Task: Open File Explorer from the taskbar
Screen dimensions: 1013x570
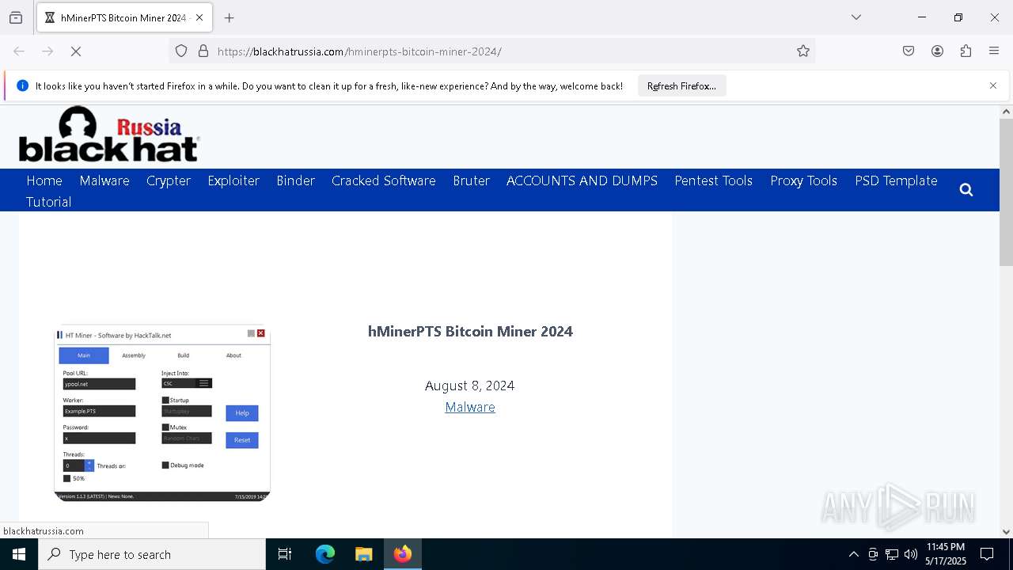Action: click(363, 554)
